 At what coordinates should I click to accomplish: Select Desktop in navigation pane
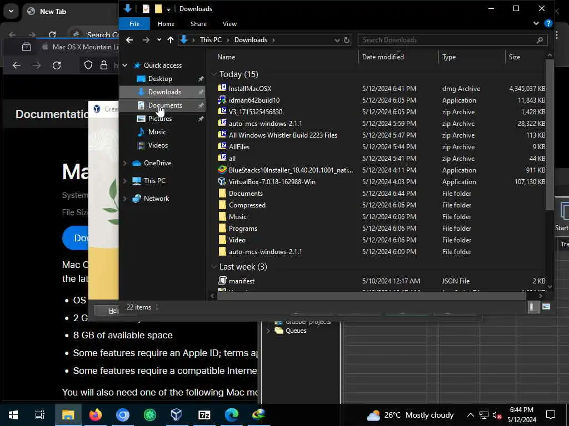[160, 79]
